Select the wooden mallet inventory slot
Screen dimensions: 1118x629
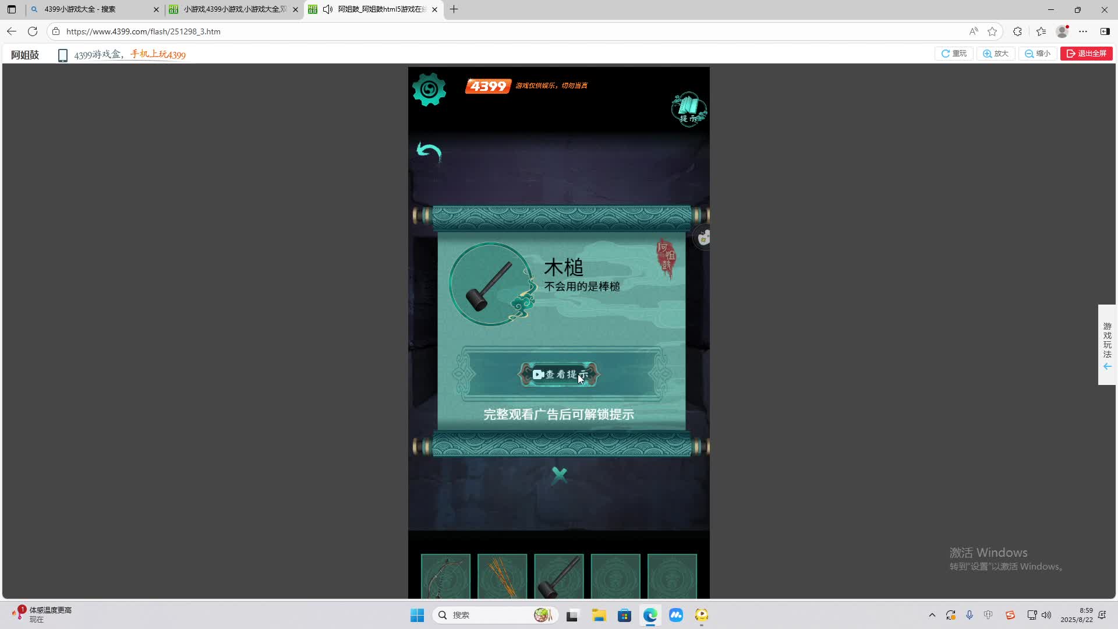pyautogui.click(x=558, y=577)
